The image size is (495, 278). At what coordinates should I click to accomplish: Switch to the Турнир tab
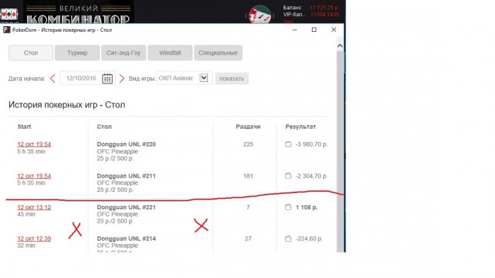pyautogui.click(x=77, y=53)
